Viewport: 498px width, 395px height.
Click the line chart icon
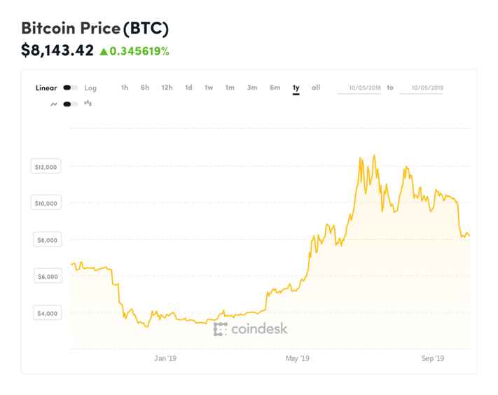(54, 104)
